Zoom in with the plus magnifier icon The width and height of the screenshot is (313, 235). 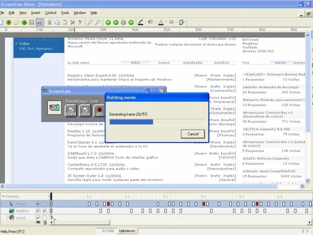pos(90,22)
